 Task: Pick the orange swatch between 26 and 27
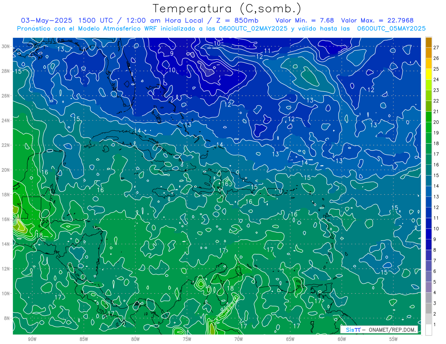429,53
